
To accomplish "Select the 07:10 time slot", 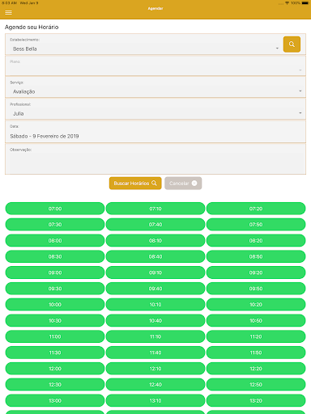I will [x=155, y=209].
